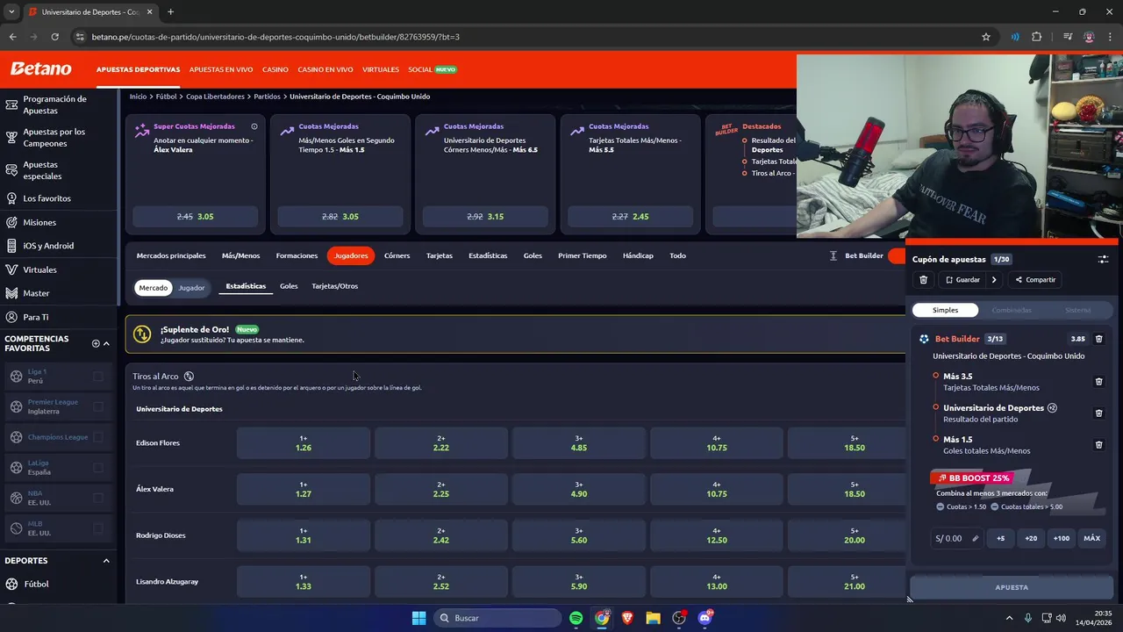Expand Guardar options arrow
The image size is (1123, 632).
point(994,280)
